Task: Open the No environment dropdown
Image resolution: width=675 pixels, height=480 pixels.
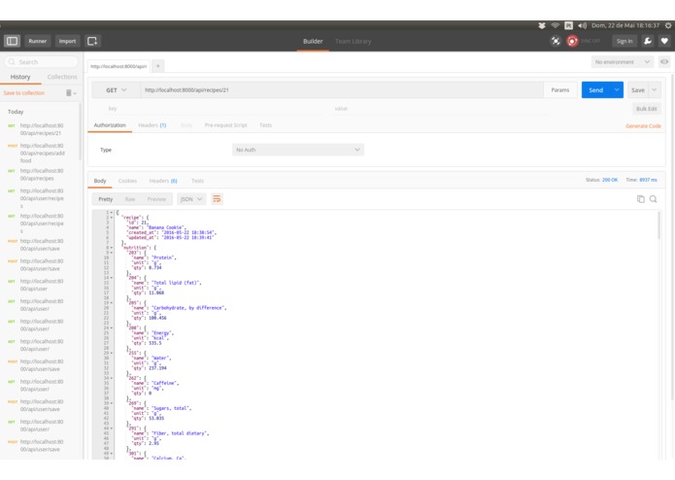Action: pyautogui.click(x=622, y=62)
